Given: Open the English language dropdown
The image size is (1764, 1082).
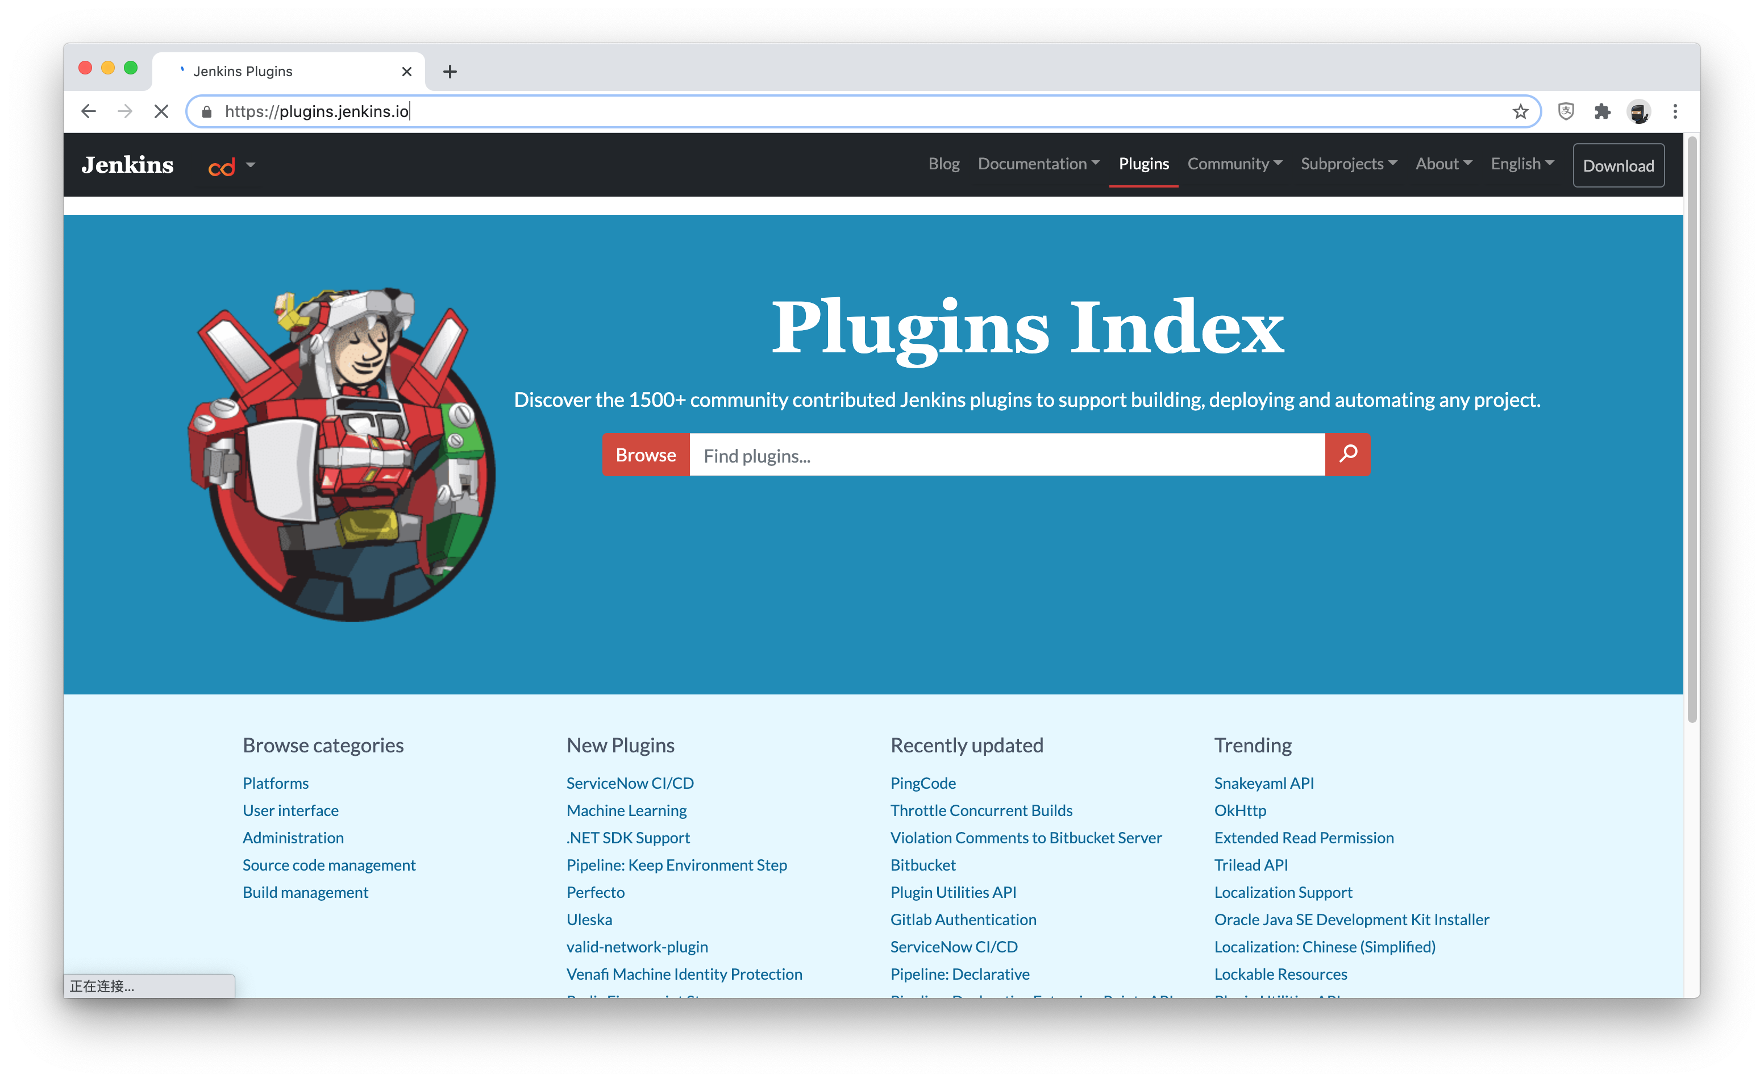Looking at the screenshot, I should 1522,164.
